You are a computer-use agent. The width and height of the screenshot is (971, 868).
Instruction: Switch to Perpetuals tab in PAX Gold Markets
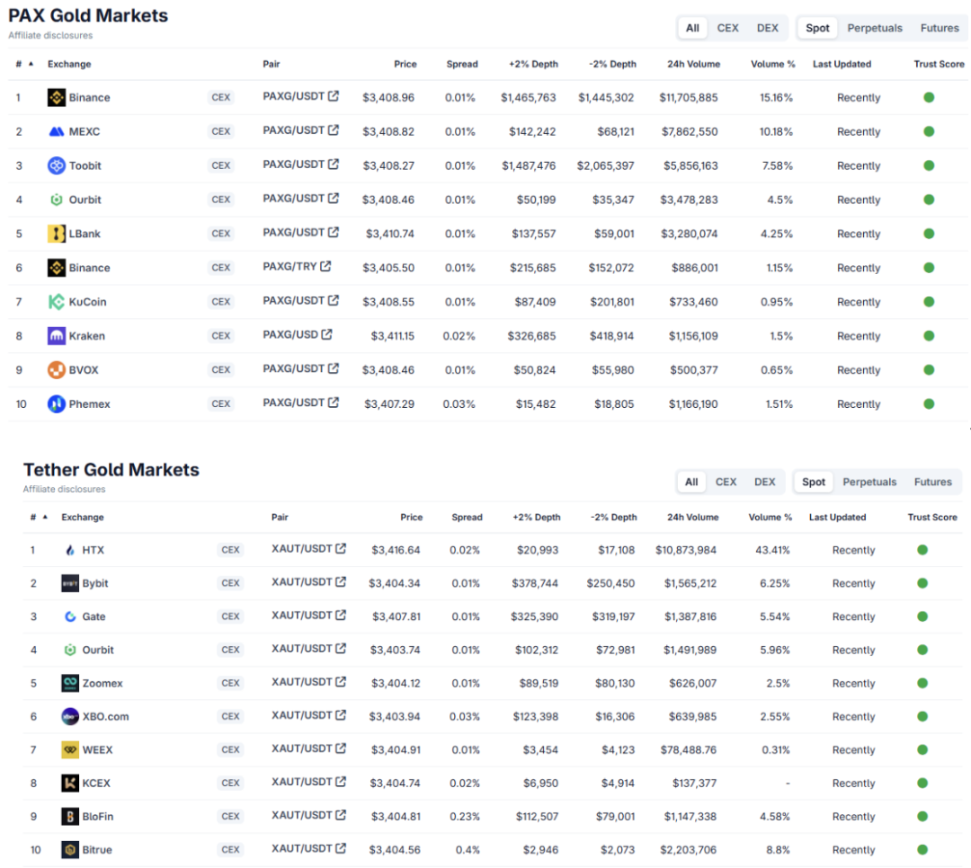(x=874, y=28)
